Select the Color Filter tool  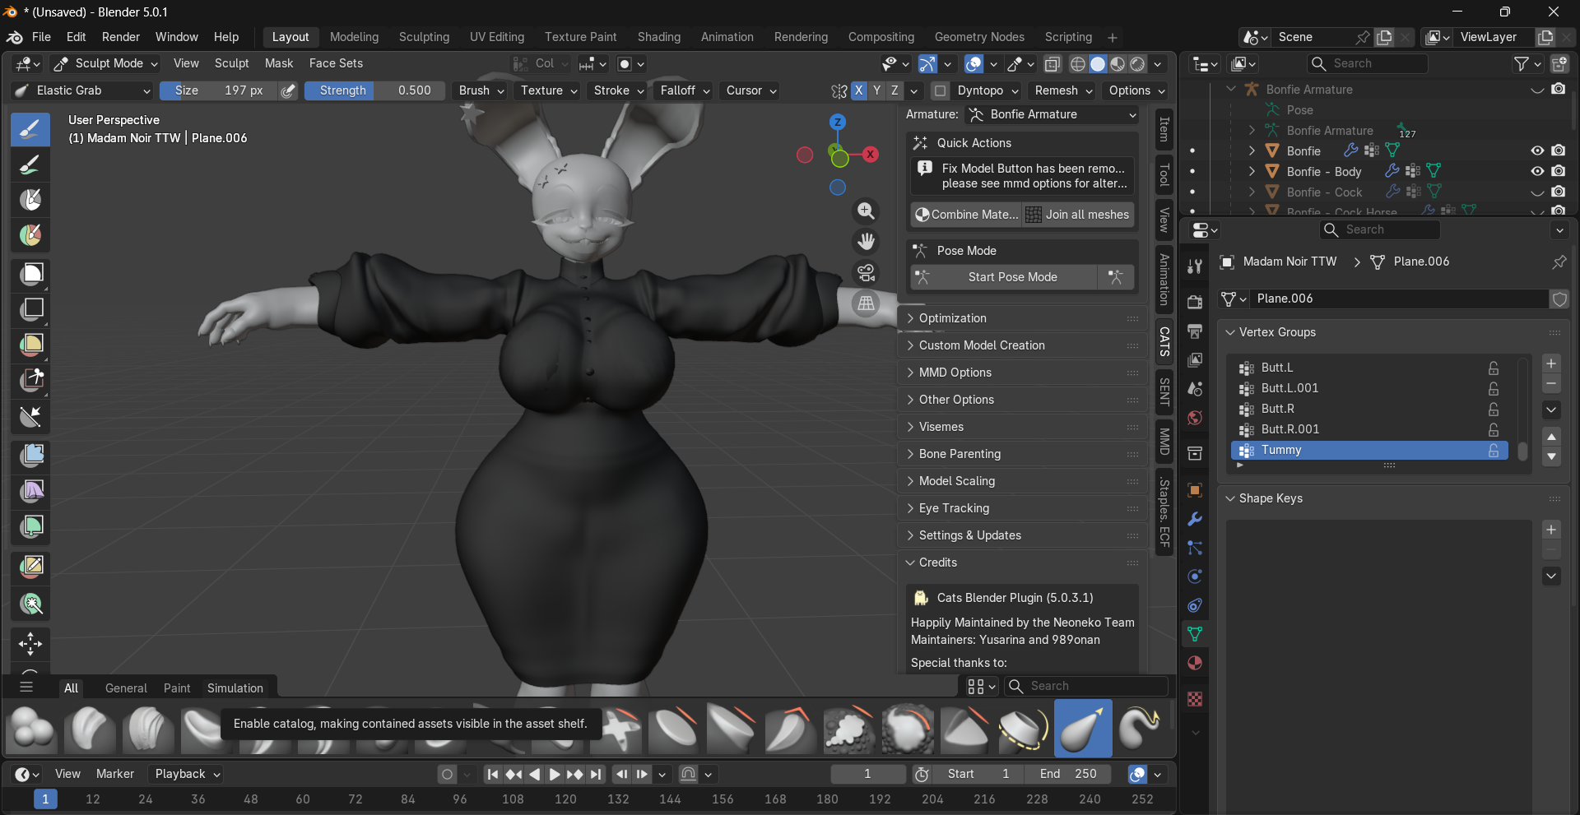(x=30, y=526)
